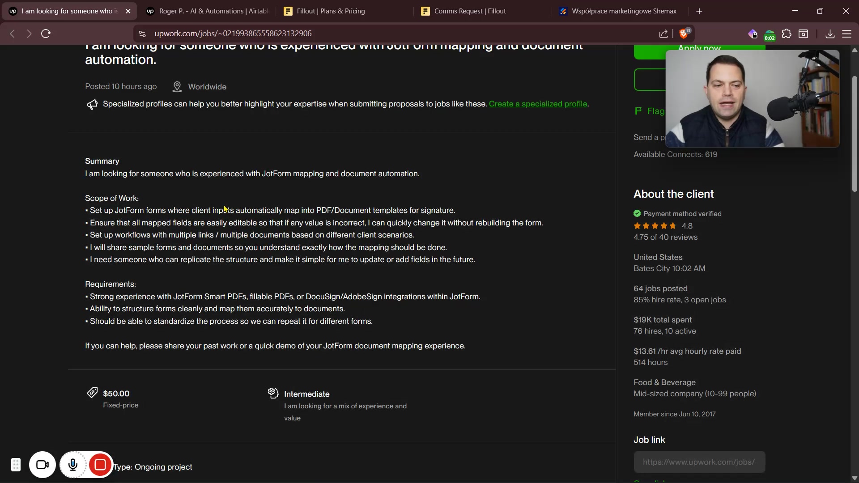Toggle the microphone in recording toolbar
Image resolution: width=859 pixels, height=483 pixels.
[73, 465]
